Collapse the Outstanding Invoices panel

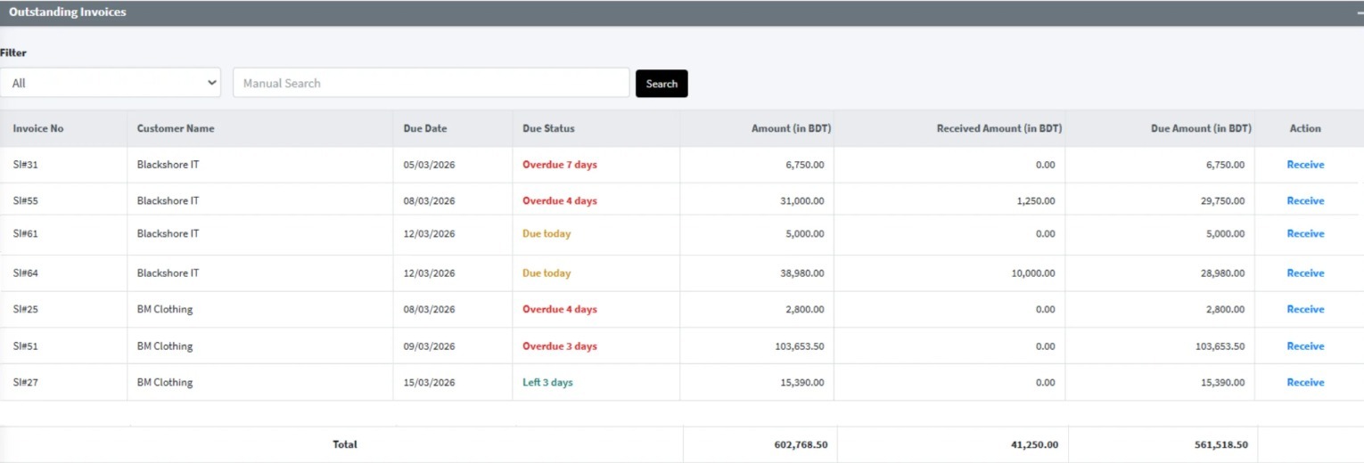coord(1359,12)
